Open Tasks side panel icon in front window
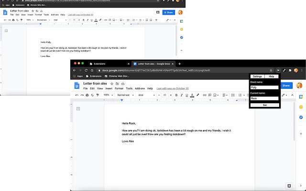Screen dimensions: 306x191 (301, 117)
